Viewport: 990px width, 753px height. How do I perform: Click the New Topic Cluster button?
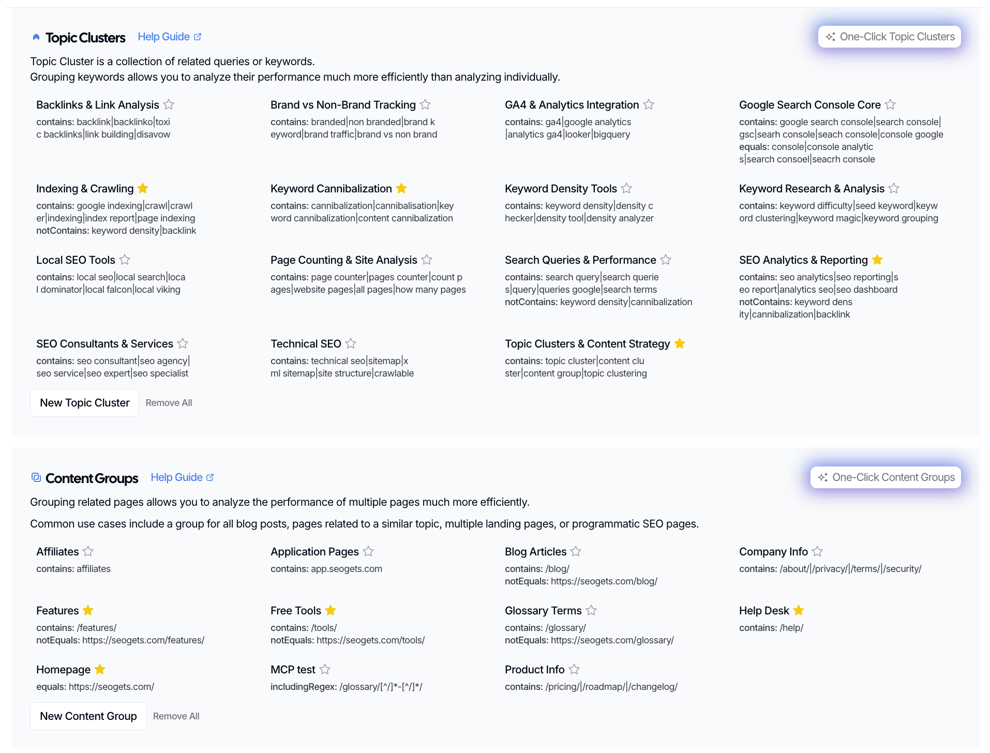tap(84, 403)
